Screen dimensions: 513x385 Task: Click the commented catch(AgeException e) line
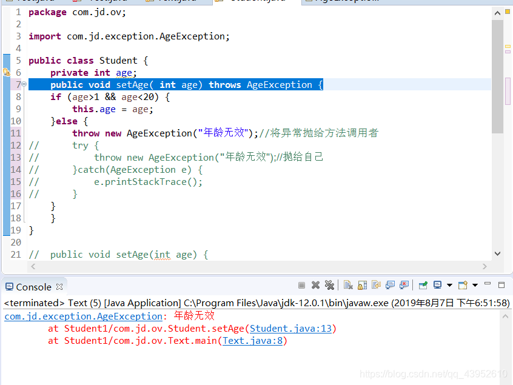138,169
